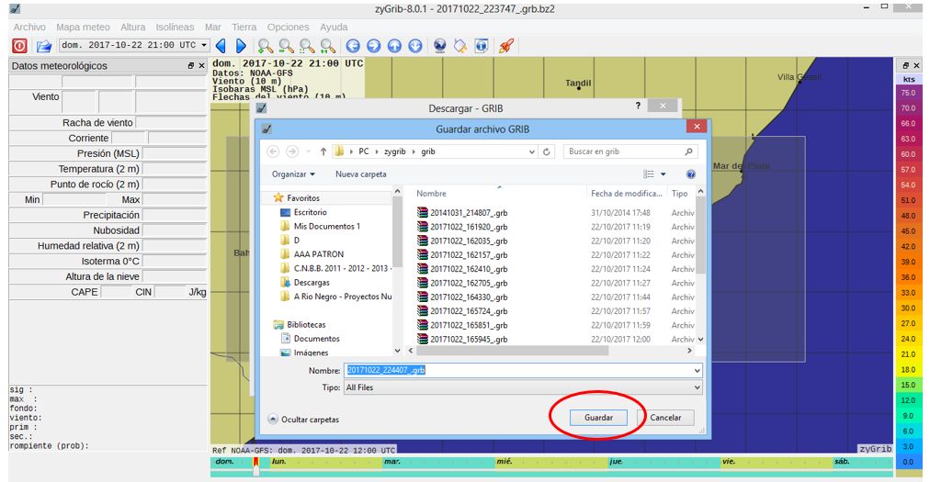Image resolution: width=930 pixels, height=482 pixels.
Task: Sort files by the Nombre column header
Action: click(431, 194)
